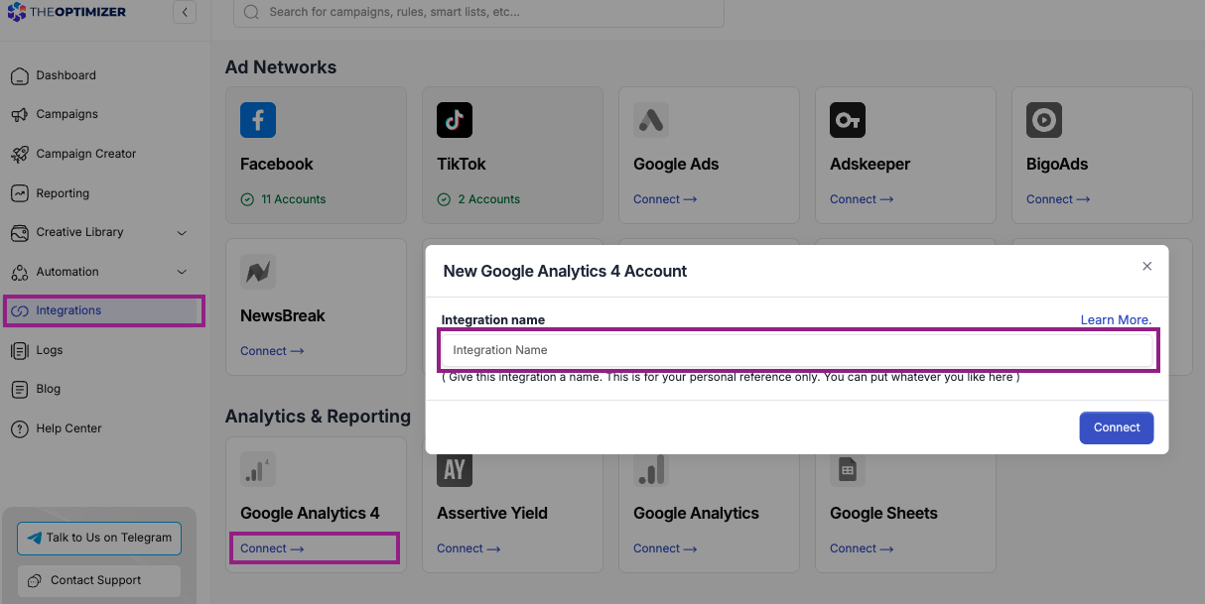1205x604 pixels.
Task: Click the Google Analytics logo icon
Action: [x=651, y=469]
